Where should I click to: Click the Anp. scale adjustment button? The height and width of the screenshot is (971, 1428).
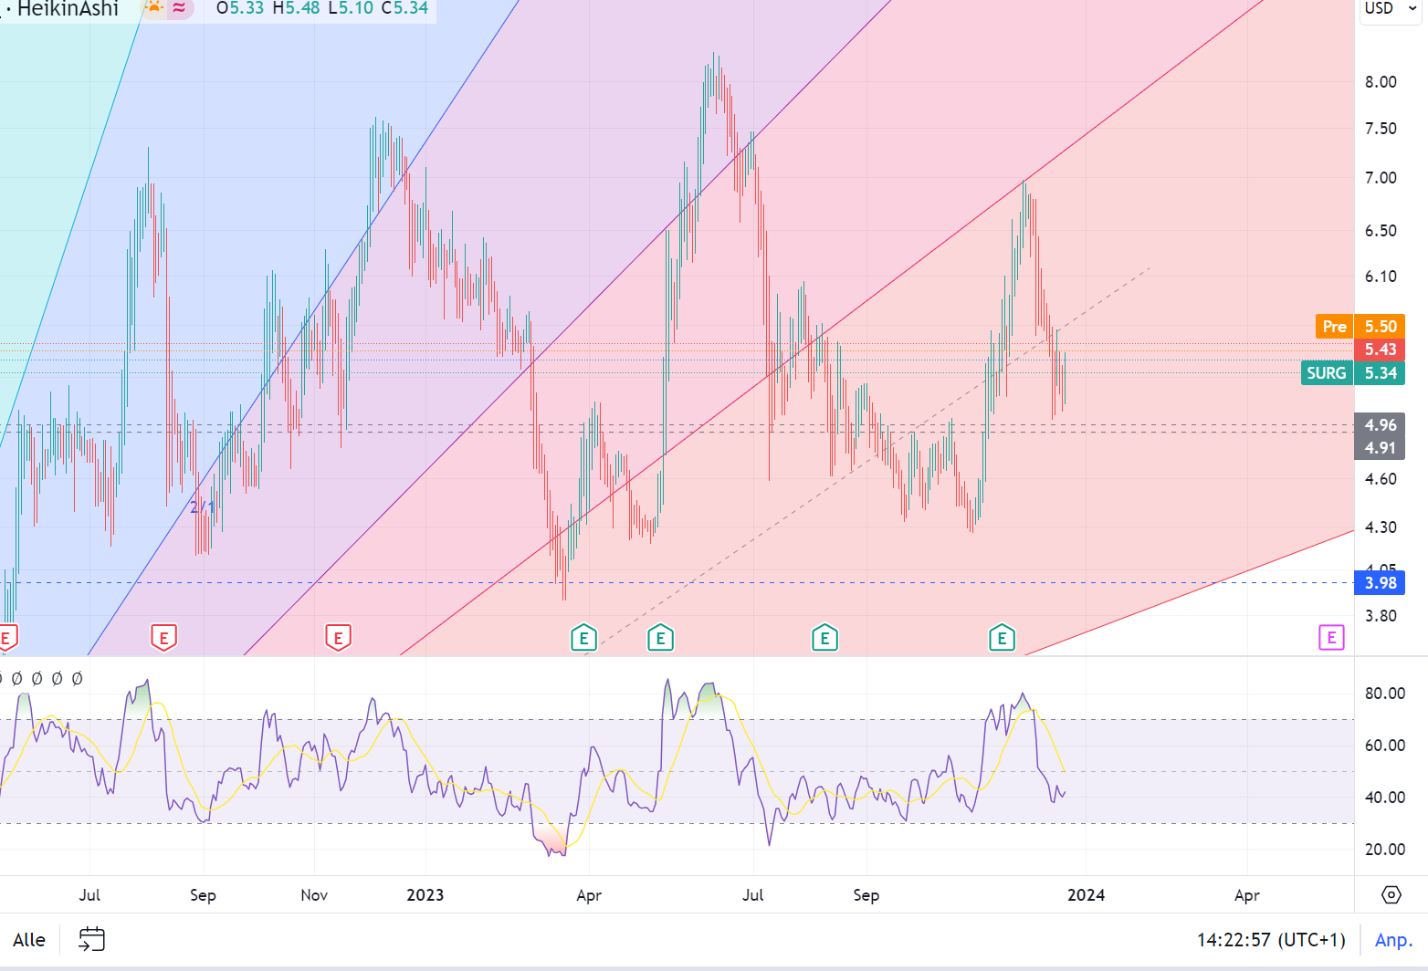1393,939
